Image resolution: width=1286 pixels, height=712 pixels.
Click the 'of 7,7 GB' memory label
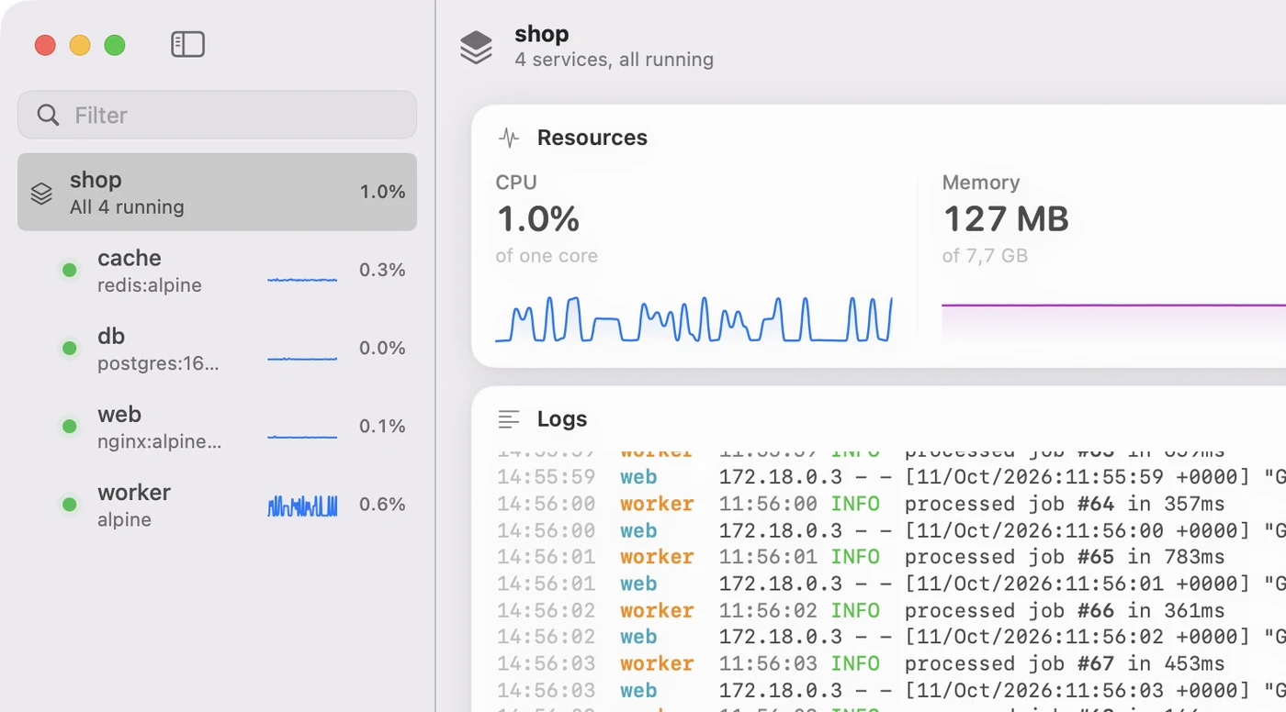[985, 256]
